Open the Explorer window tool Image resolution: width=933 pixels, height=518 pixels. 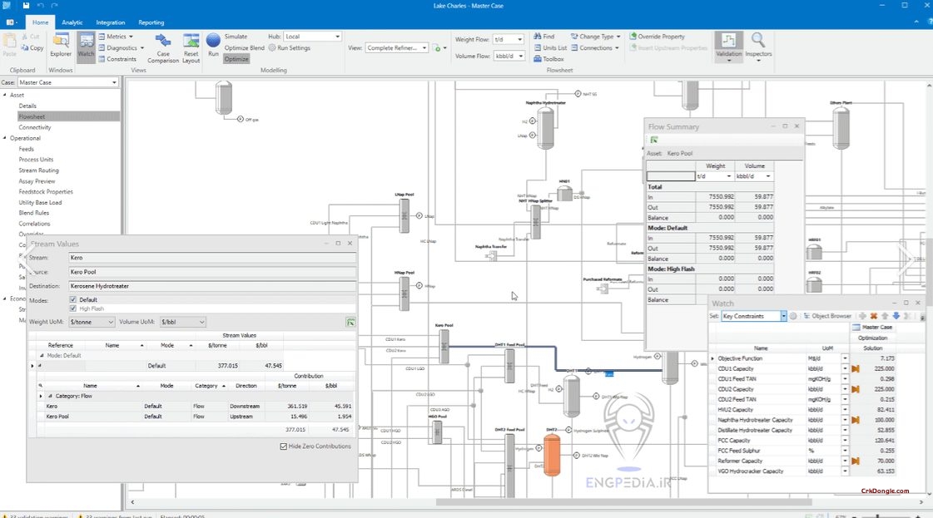point(61,46)
